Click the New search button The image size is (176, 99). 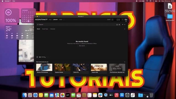(82, 46)
